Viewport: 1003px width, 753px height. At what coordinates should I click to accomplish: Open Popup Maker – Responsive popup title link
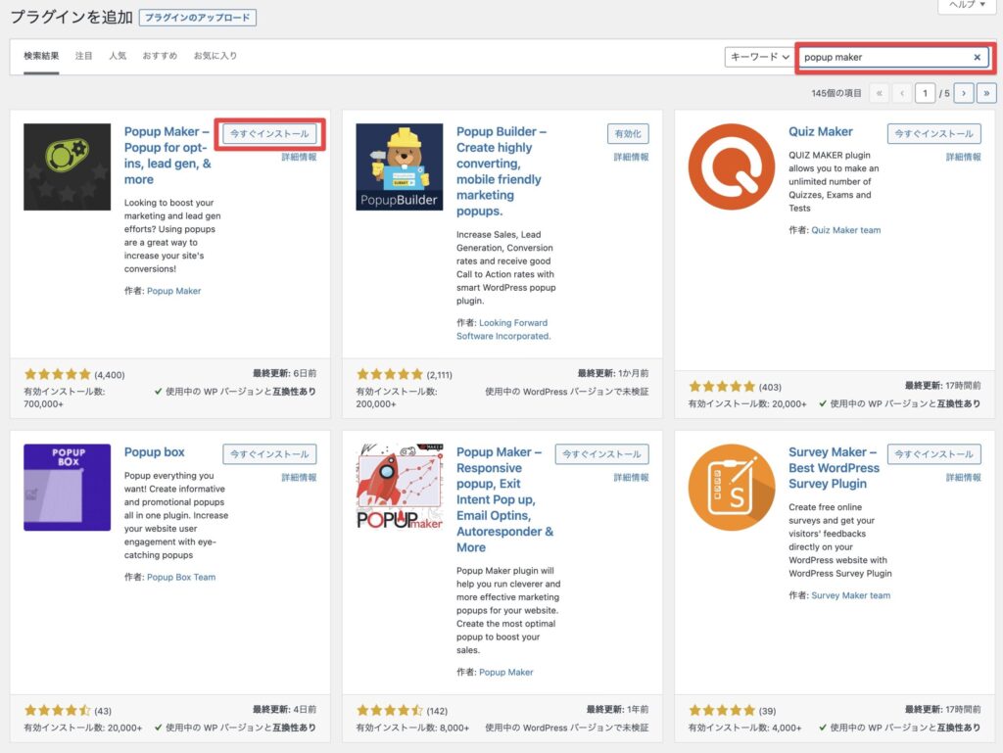coord(504,499)
